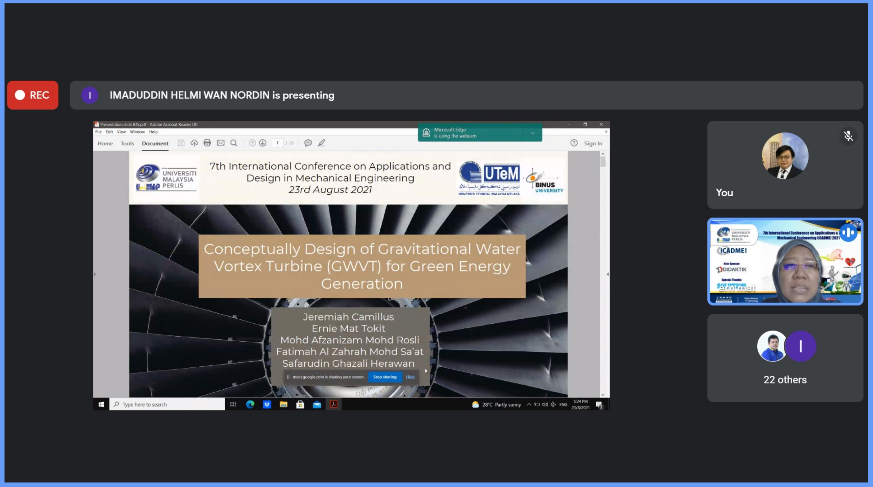
Task: Click the page number input field
Action: [277, 143]
